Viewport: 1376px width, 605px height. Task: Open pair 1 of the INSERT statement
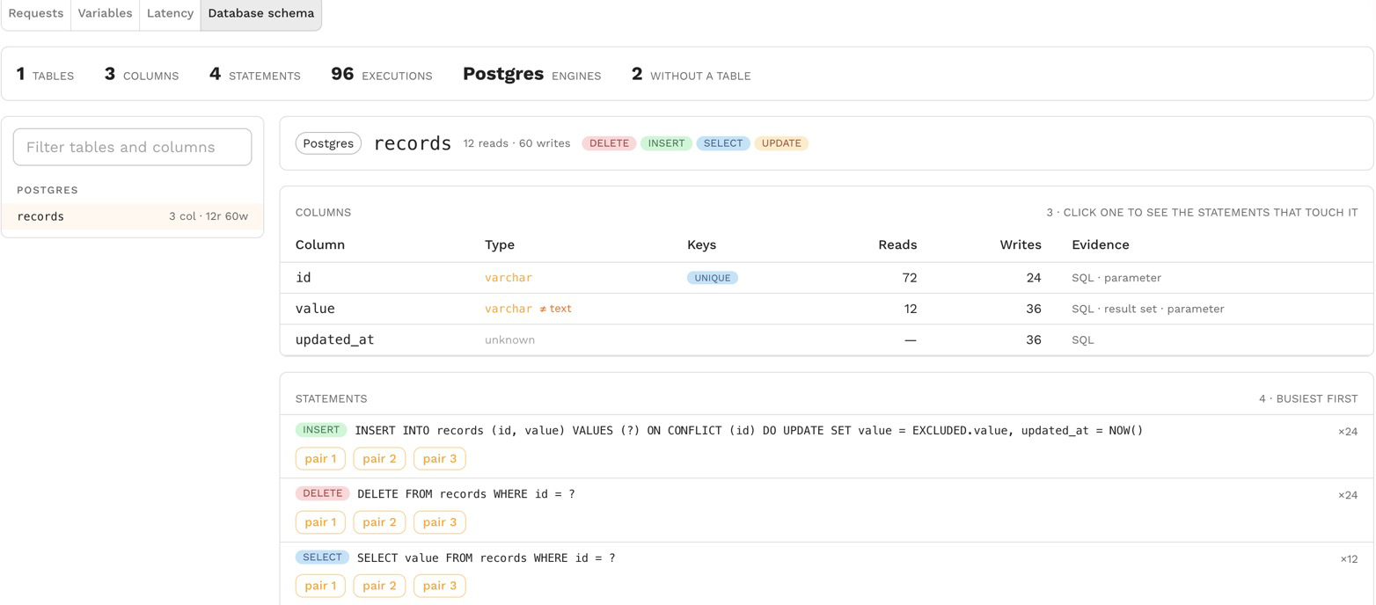(319, 458)
